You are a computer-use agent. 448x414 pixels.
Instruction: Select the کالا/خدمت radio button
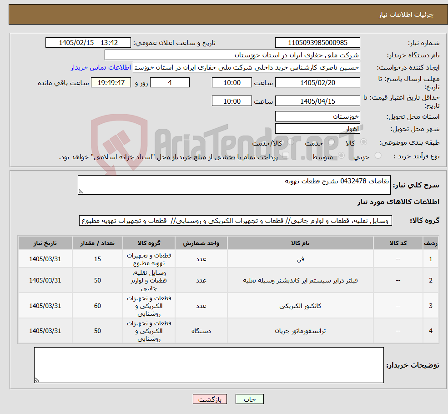coord(291,142)
